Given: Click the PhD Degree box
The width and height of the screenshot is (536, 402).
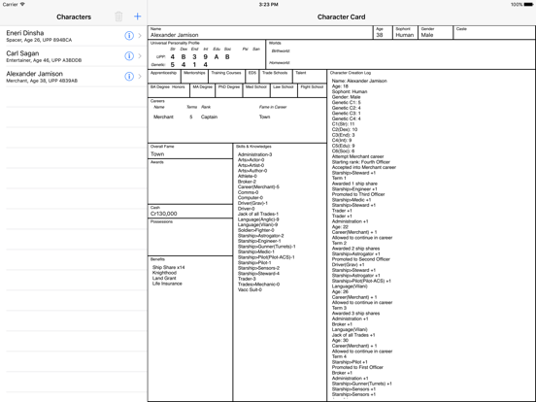Looking at the screenshot, I should [229, 90].
